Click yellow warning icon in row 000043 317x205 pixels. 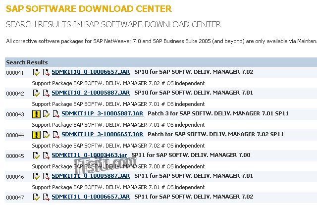tap(36, 114)
